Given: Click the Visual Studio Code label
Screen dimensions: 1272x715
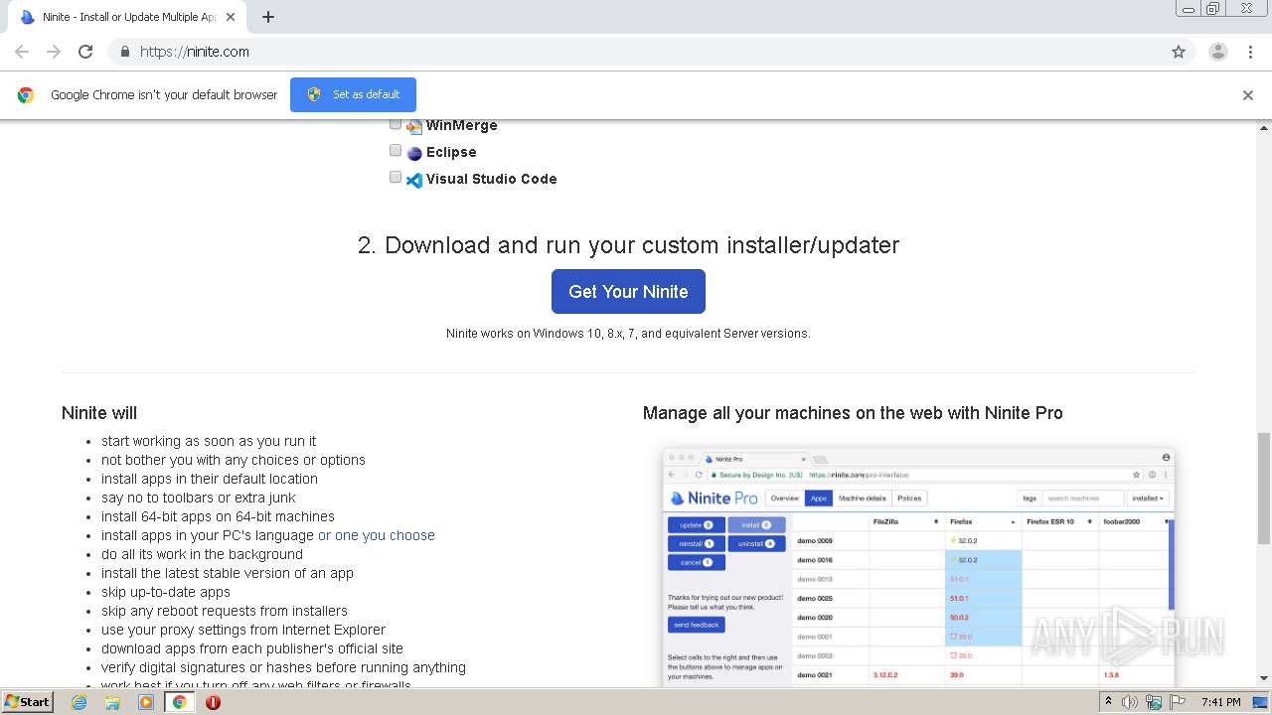Looking at the screenshot, I should click(492, 180).
